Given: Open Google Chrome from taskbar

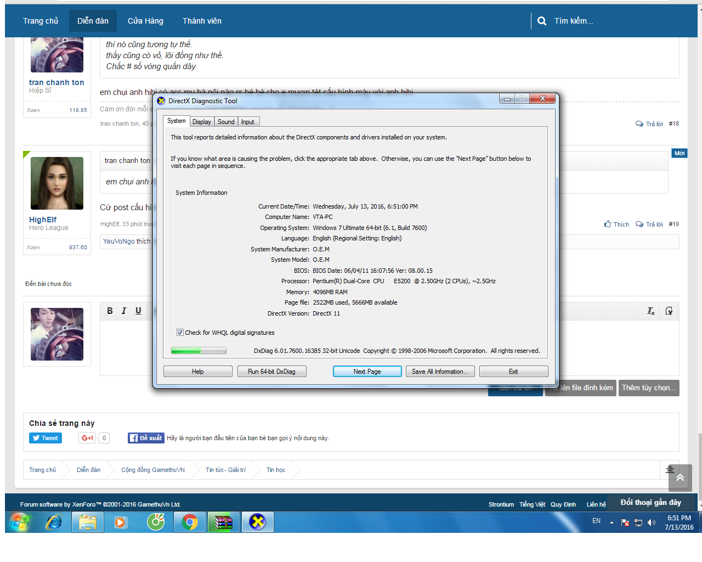Looking at the screenshot, I should point(190,522).
